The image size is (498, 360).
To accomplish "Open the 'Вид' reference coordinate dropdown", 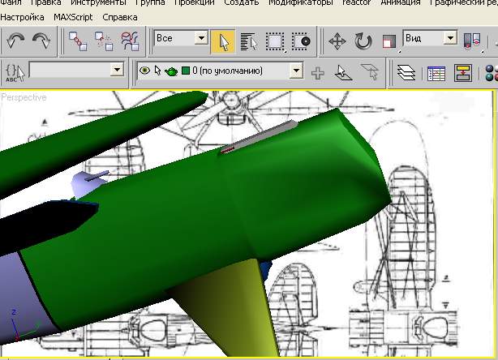I will [x=449, y=39].
